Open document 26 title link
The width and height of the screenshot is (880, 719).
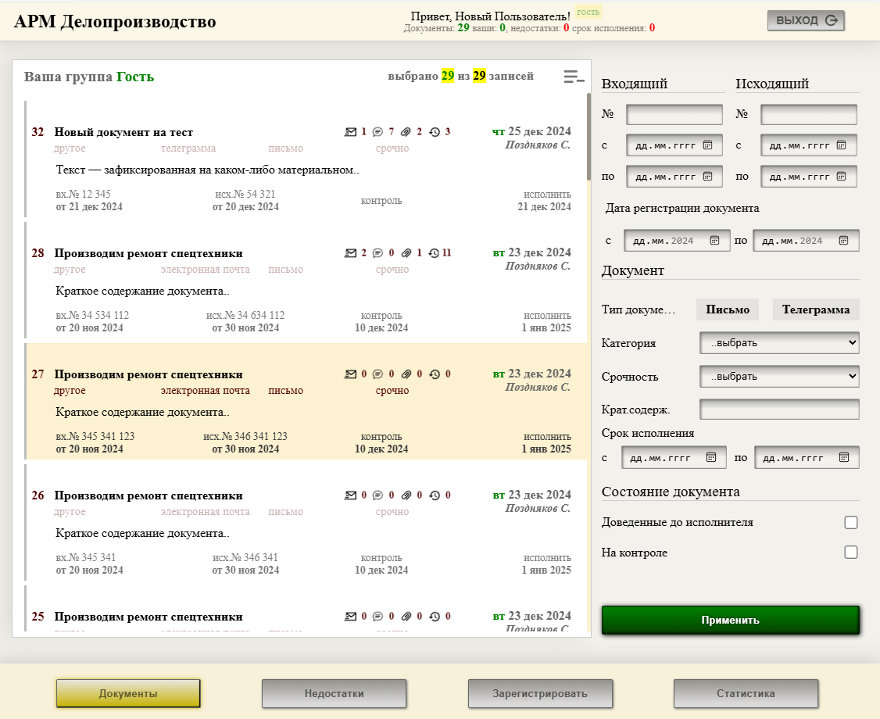(x=148, y=496)
